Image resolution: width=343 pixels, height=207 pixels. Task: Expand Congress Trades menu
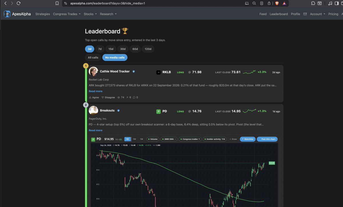coord(67,14)
